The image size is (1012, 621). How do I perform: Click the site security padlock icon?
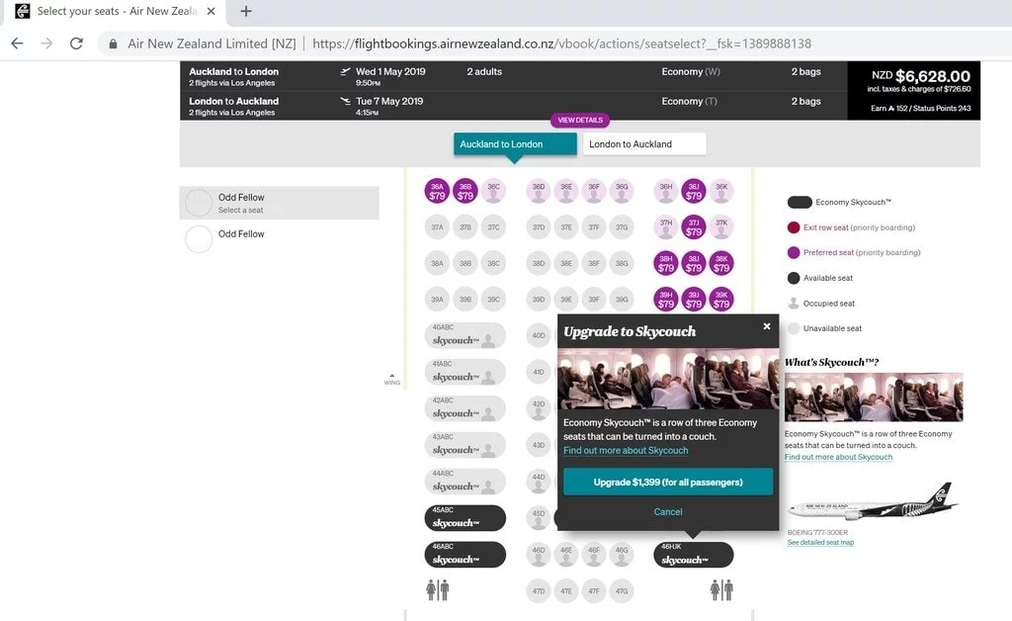point(113,44)
